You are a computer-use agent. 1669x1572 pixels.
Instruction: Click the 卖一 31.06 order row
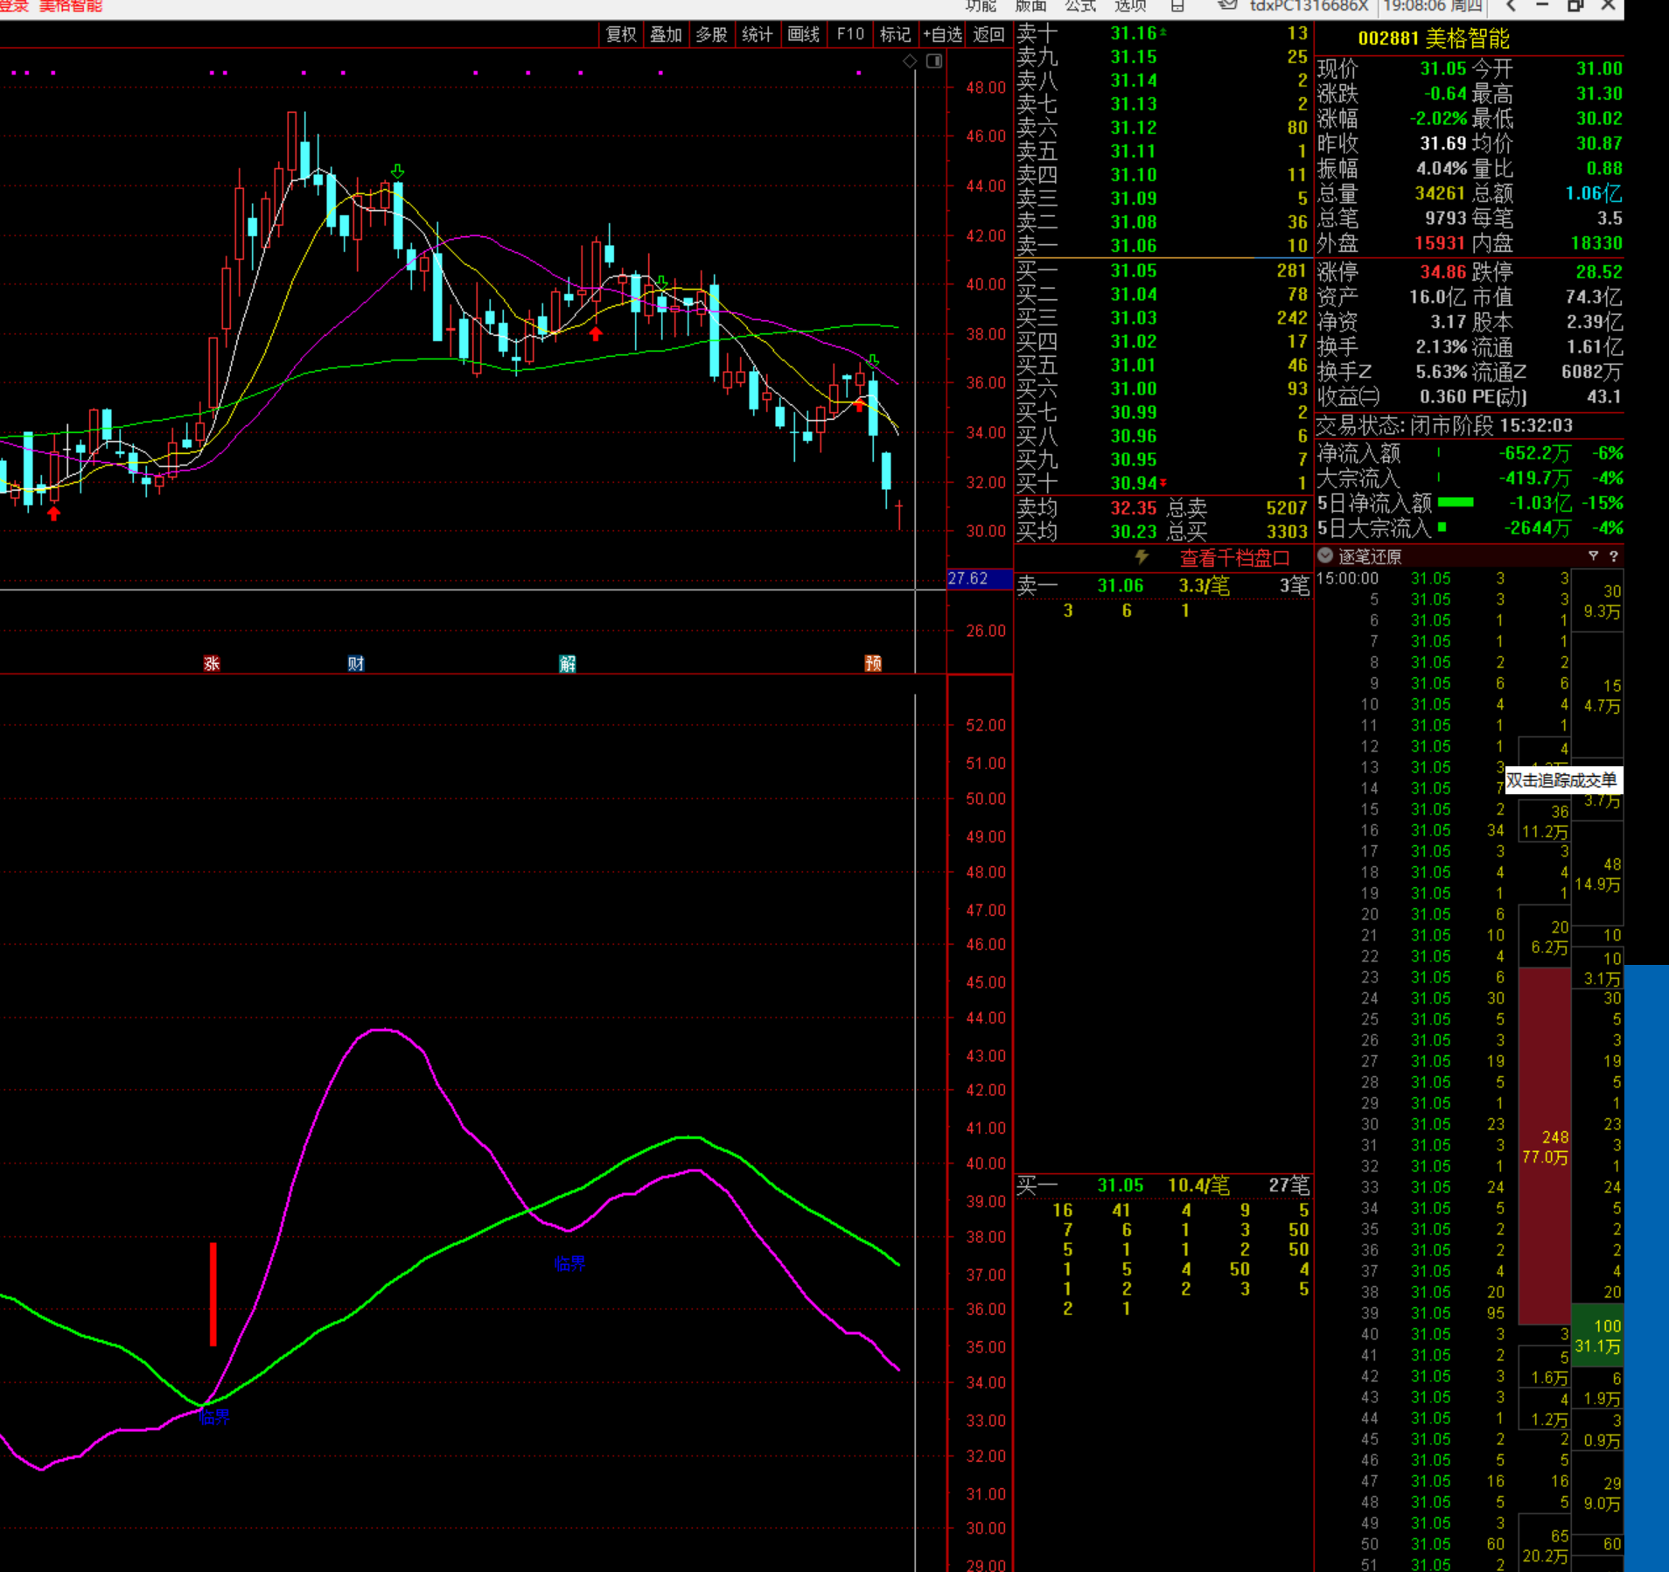[x=1163, y=246]
